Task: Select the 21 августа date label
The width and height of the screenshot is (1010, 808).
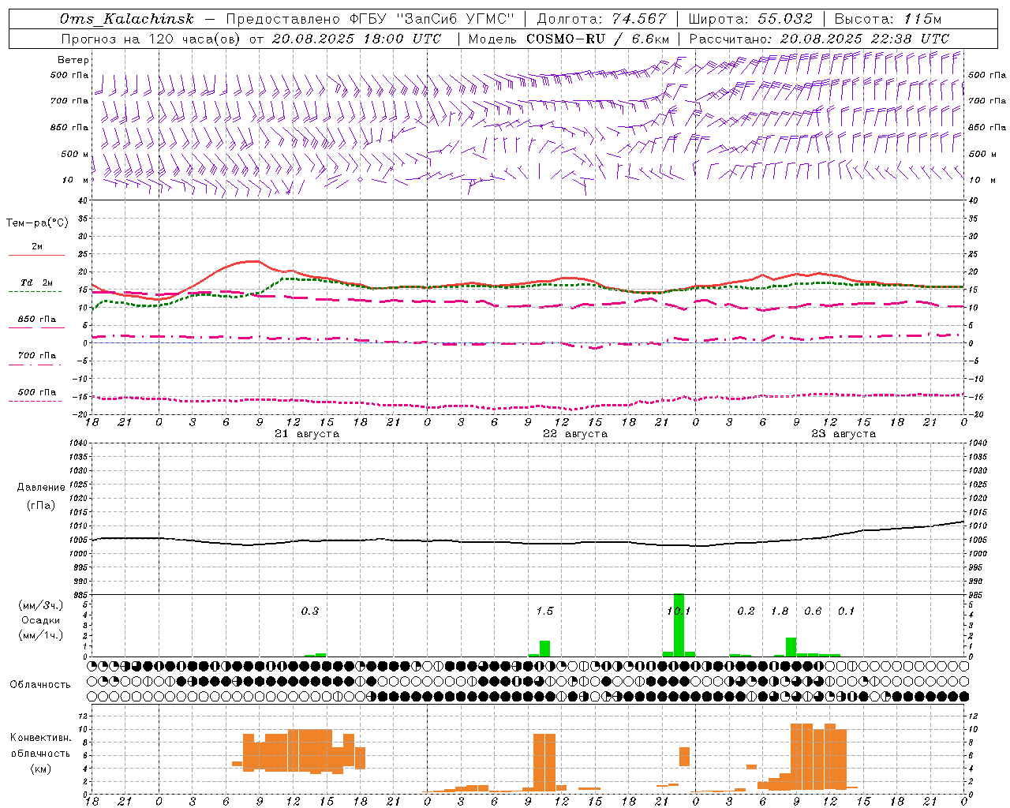Action: (307, 434)
